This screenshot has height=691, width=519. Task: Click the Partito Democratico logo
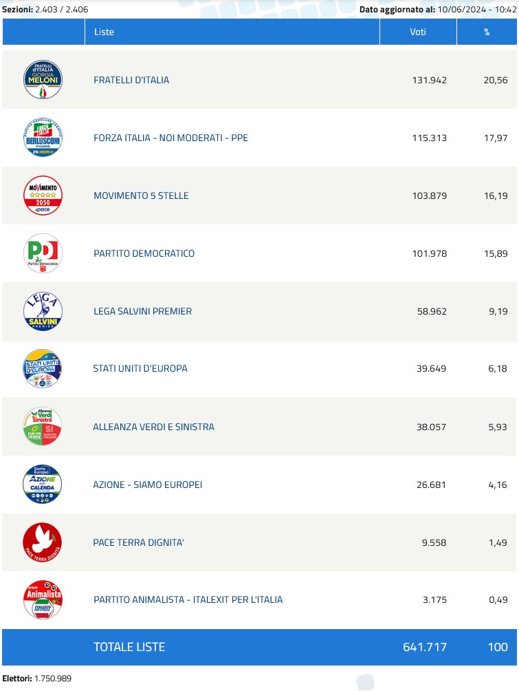click(x=43, y=253)
